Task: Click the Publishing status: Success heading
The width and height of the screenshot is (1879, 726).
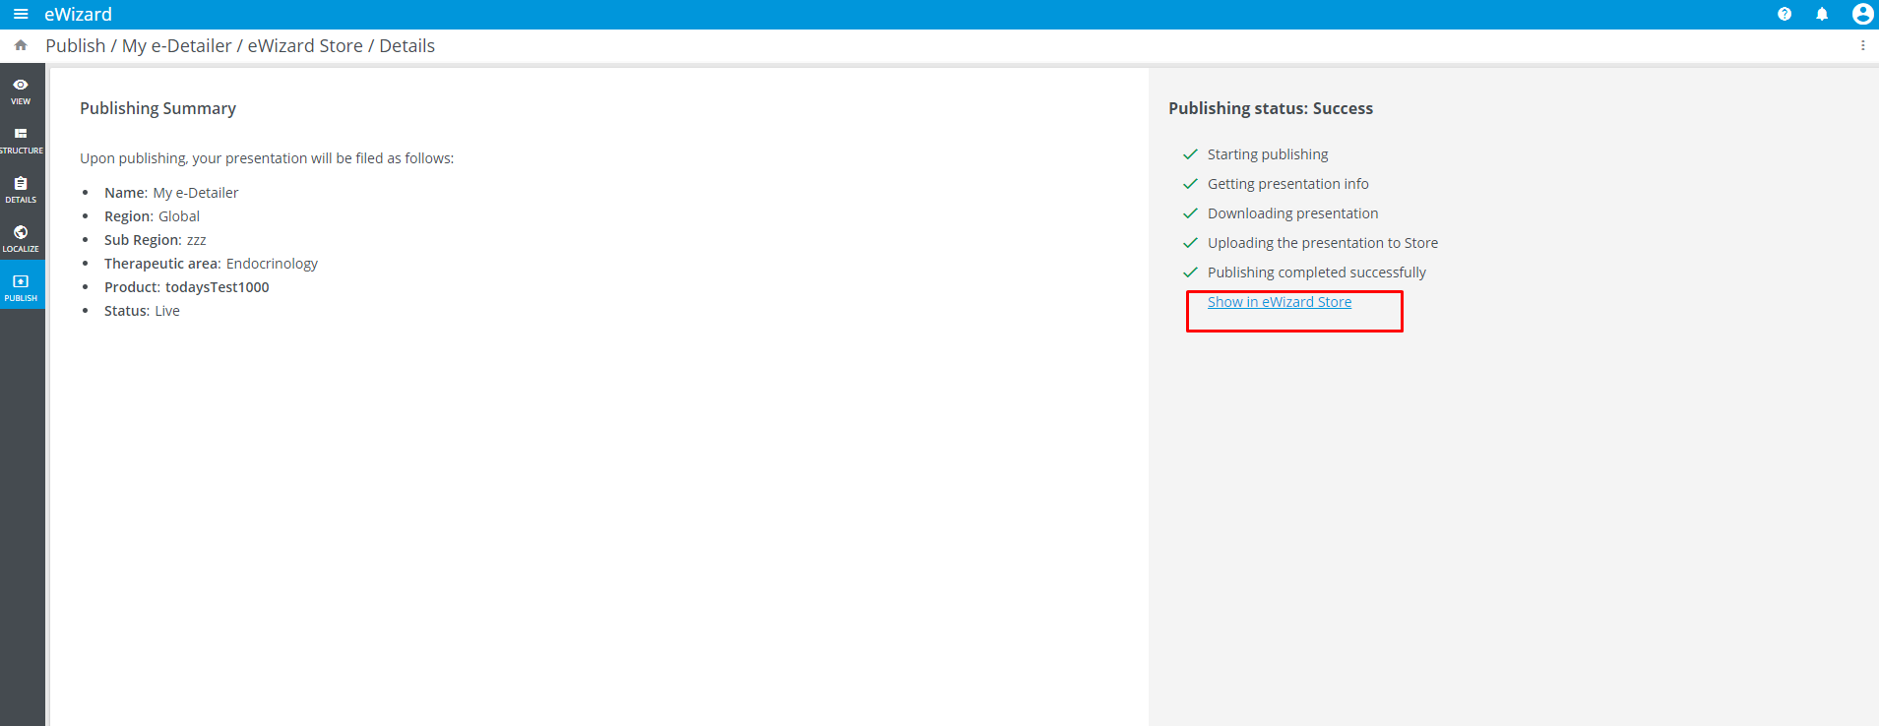Action: (1270, 108)
